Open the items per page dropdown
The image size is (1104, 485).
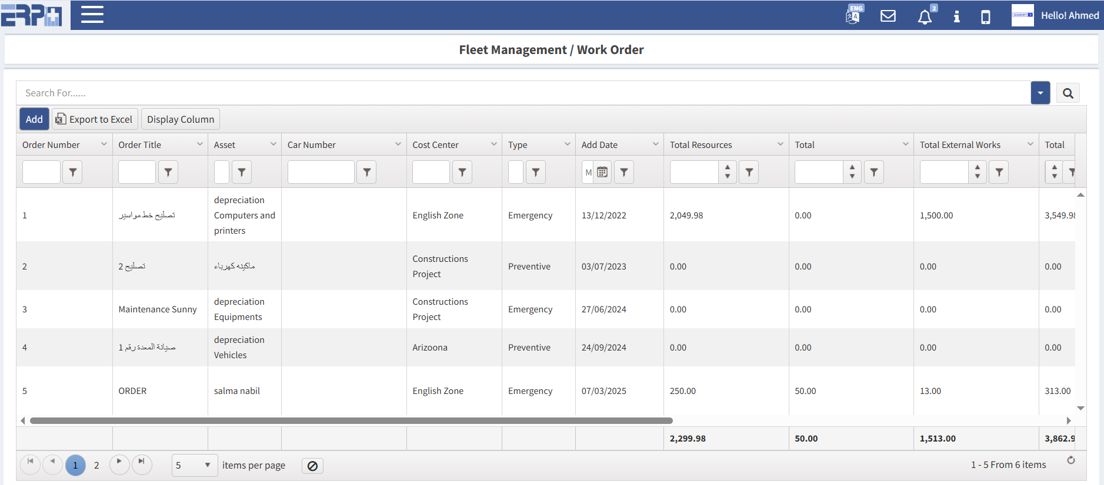(x=194, y=465)
